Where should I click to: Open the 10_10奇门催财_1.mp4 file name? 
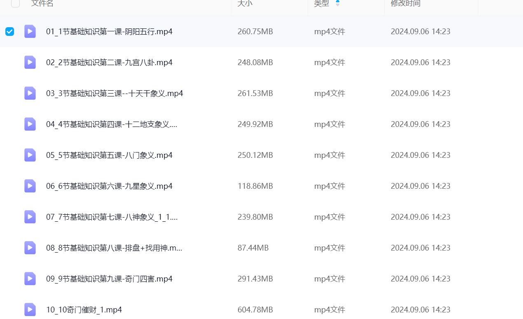84,310
